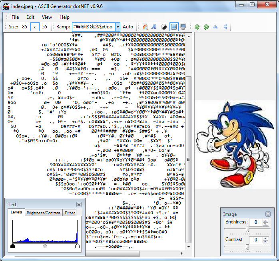This screenshot has width=279, height=261.
Task: Click the Brightness value field
Action: coord(256,222)
